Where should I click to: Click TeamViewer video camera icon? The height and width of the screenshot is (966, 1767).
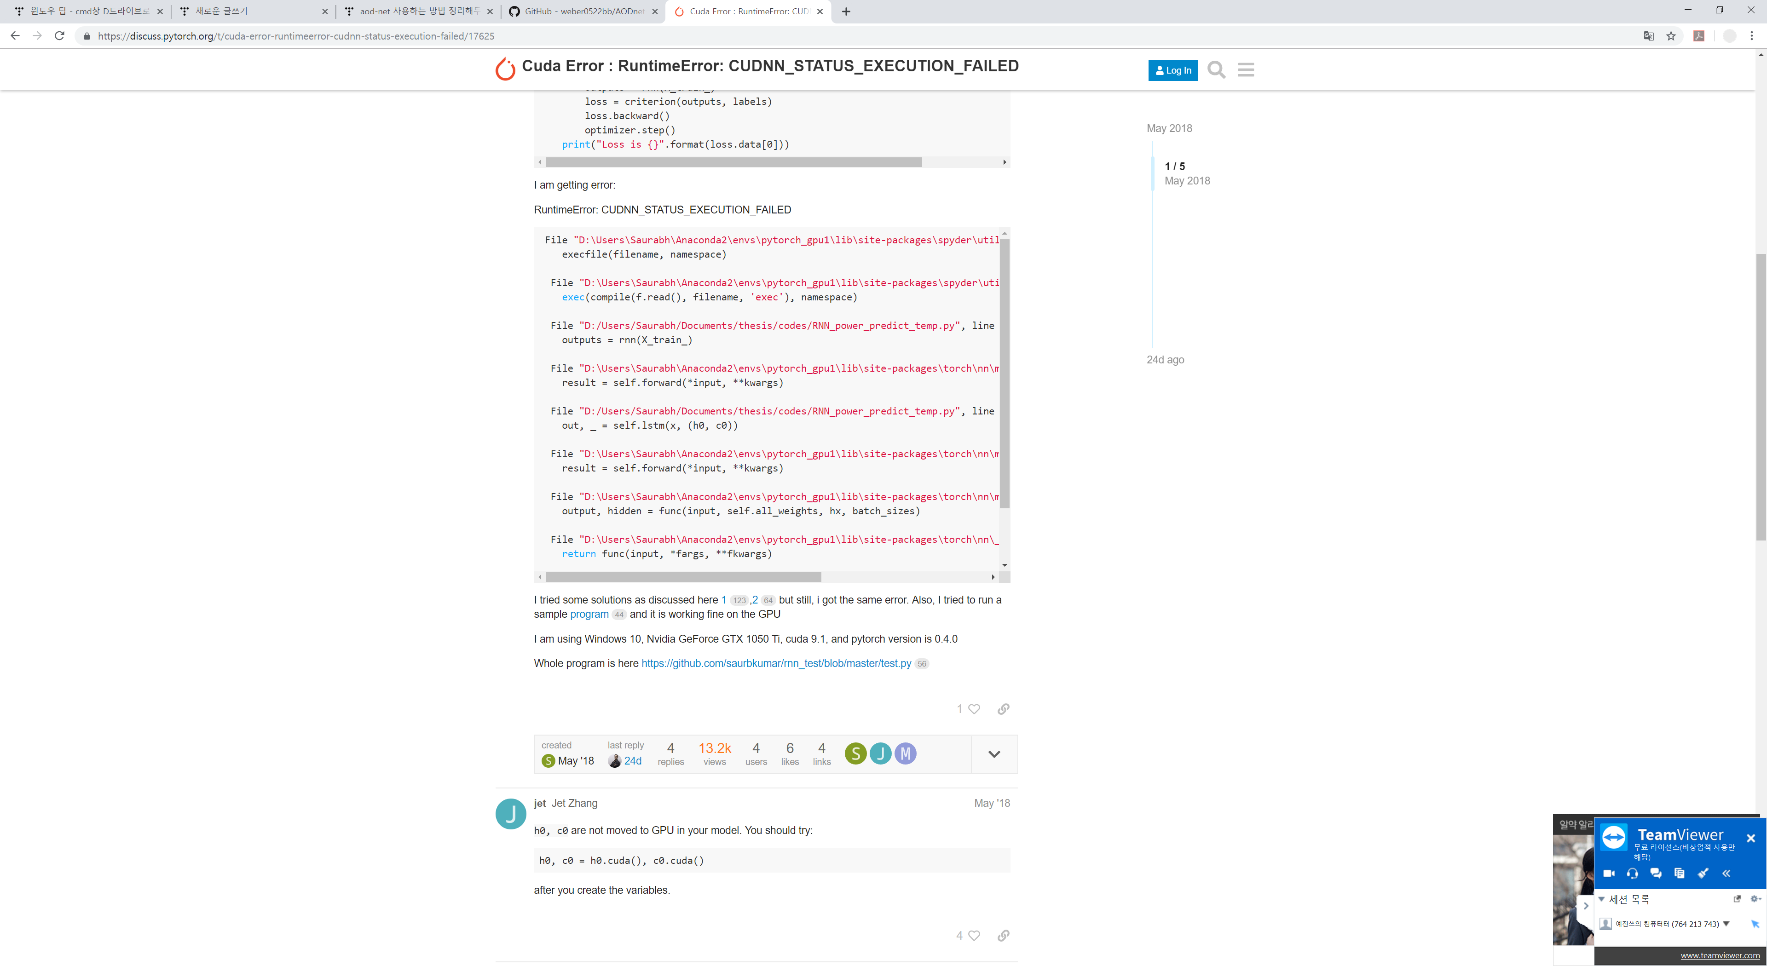tap(1609, 874)
